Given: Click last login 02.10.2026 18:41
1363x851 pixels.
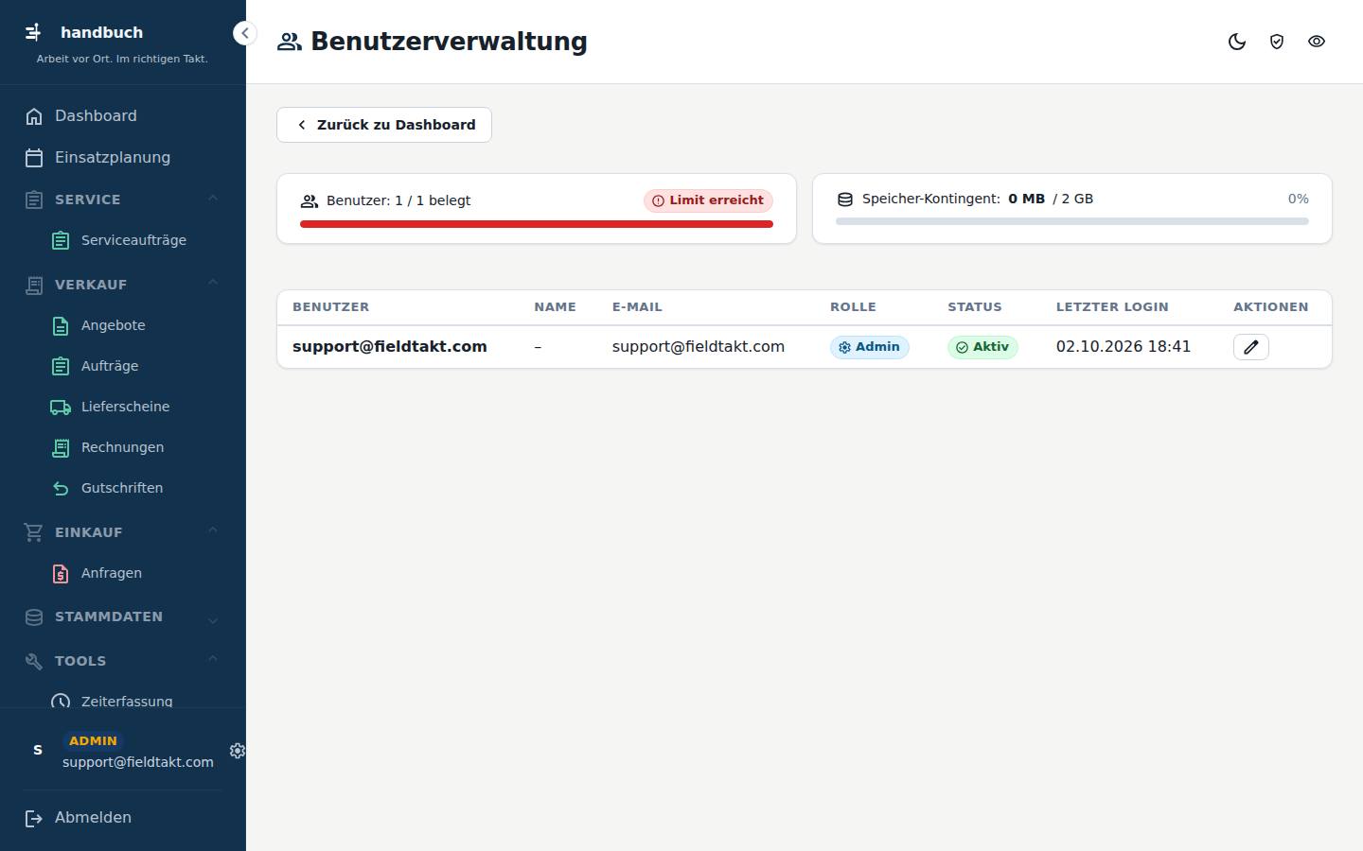Looking at the screenshot, I should (1124, 347).
